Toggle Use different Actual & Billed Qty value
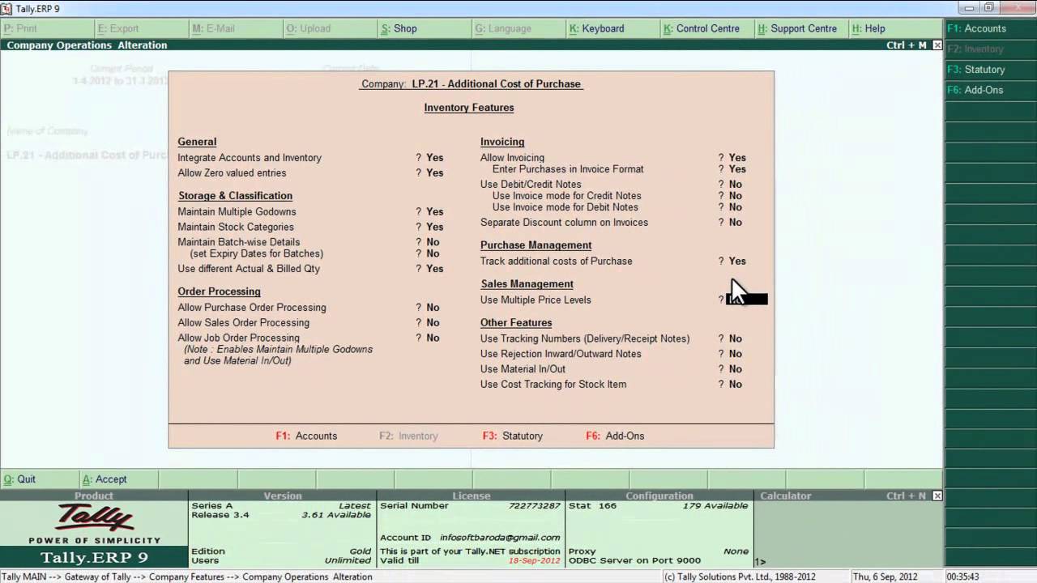The image size is (1037, 583). coord(435,269)
